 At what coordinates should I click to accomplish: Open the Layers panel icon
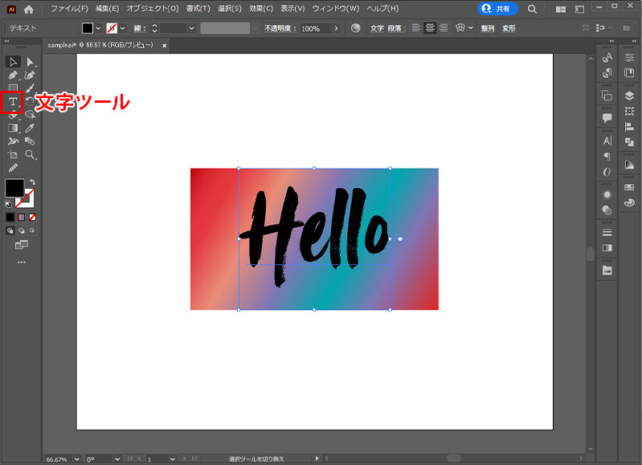click(x=629, y=96)
